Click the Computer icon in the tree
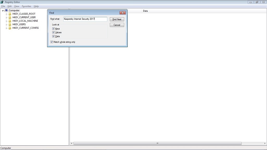 [x=7, y=10]
